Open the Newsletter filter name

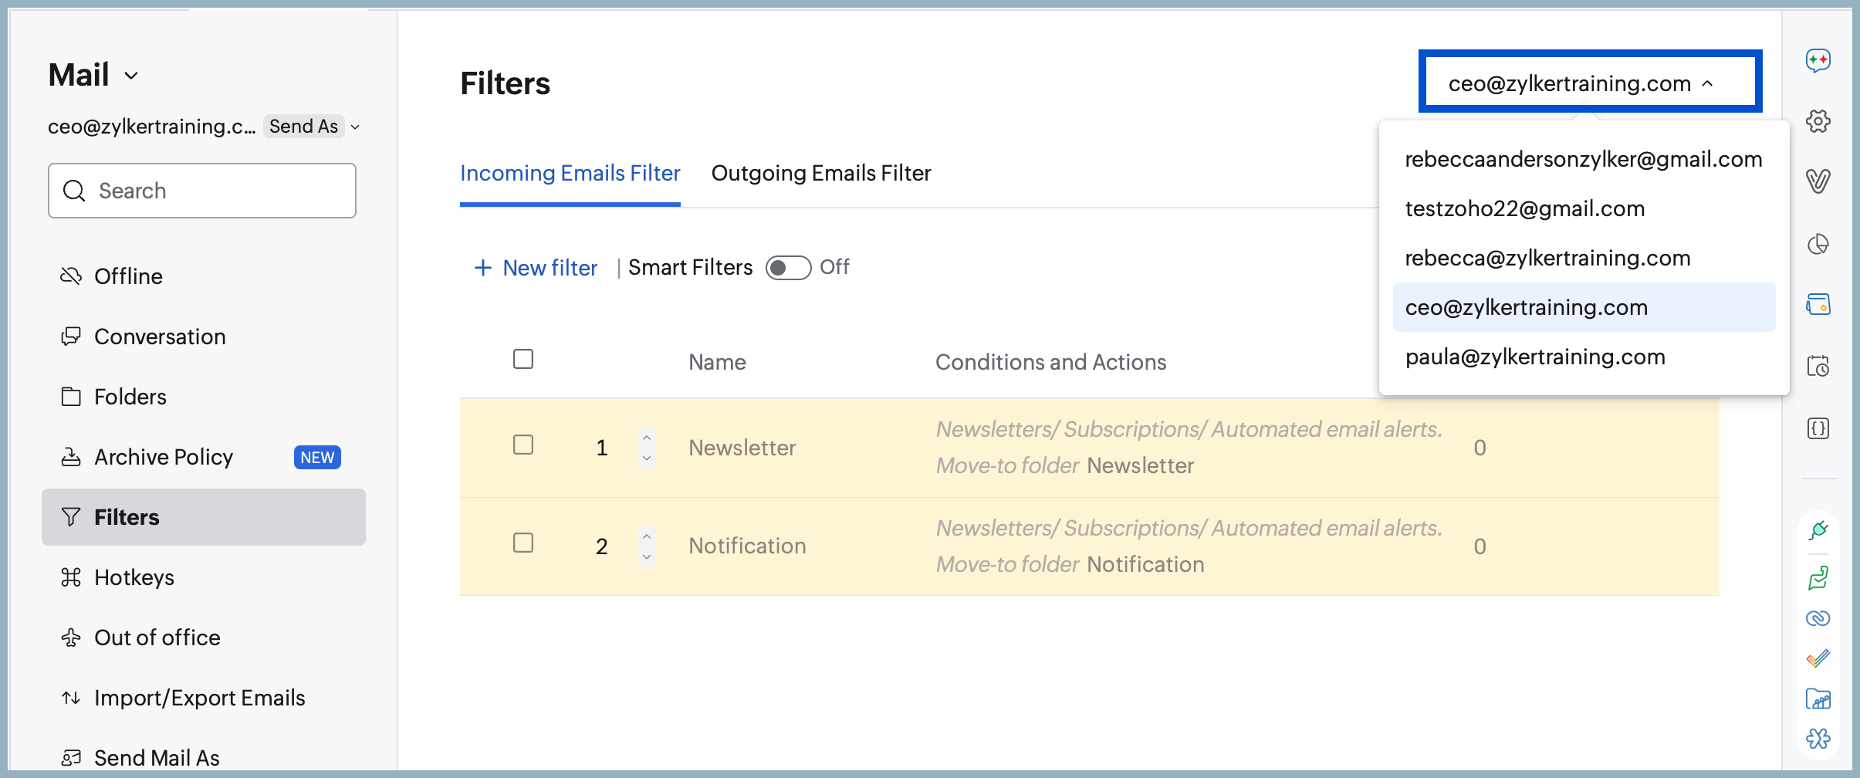coord(742,448)
